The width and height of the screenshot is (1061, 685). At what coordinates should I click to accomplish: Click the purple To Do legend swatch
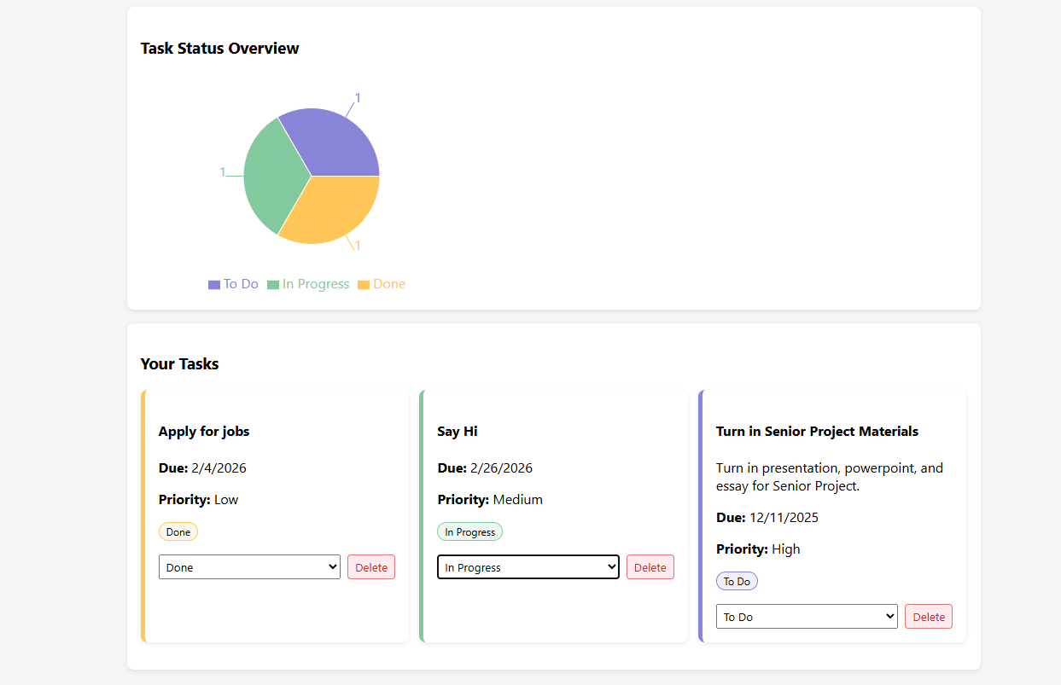(x=214, y=285)
